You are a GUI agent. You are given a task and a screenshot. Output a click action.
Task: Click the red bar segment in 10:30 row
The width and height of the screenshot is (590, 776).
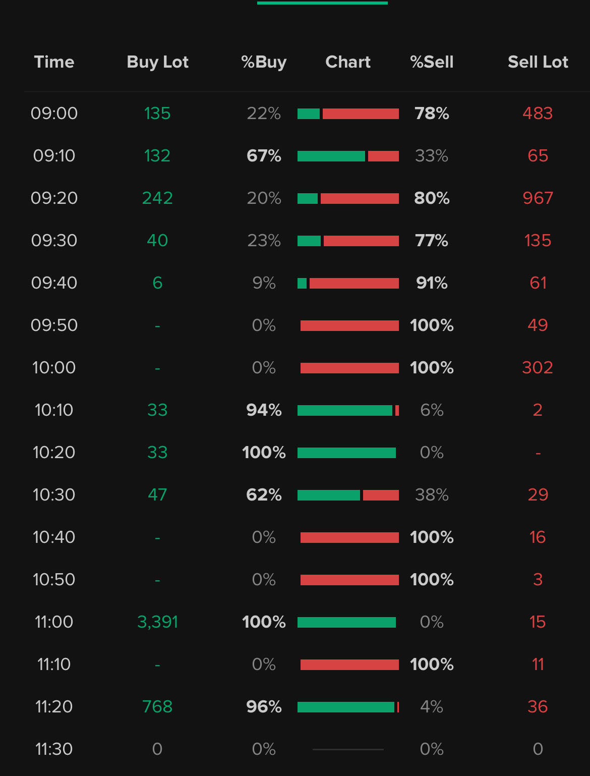pyautogui.click(x=381, y=495)
